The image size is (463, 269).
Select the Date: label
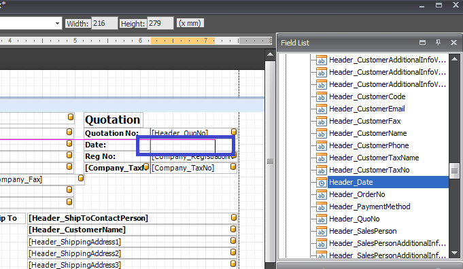95,145
